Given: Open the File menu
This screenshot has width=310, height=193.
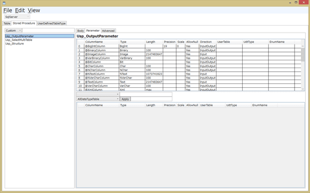Looking at the screenshot, I should pyautogui.click(x=8, y=10).
